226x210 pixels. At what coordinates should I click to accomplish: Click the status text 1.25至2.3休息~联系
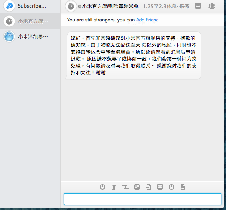[167, 6]
